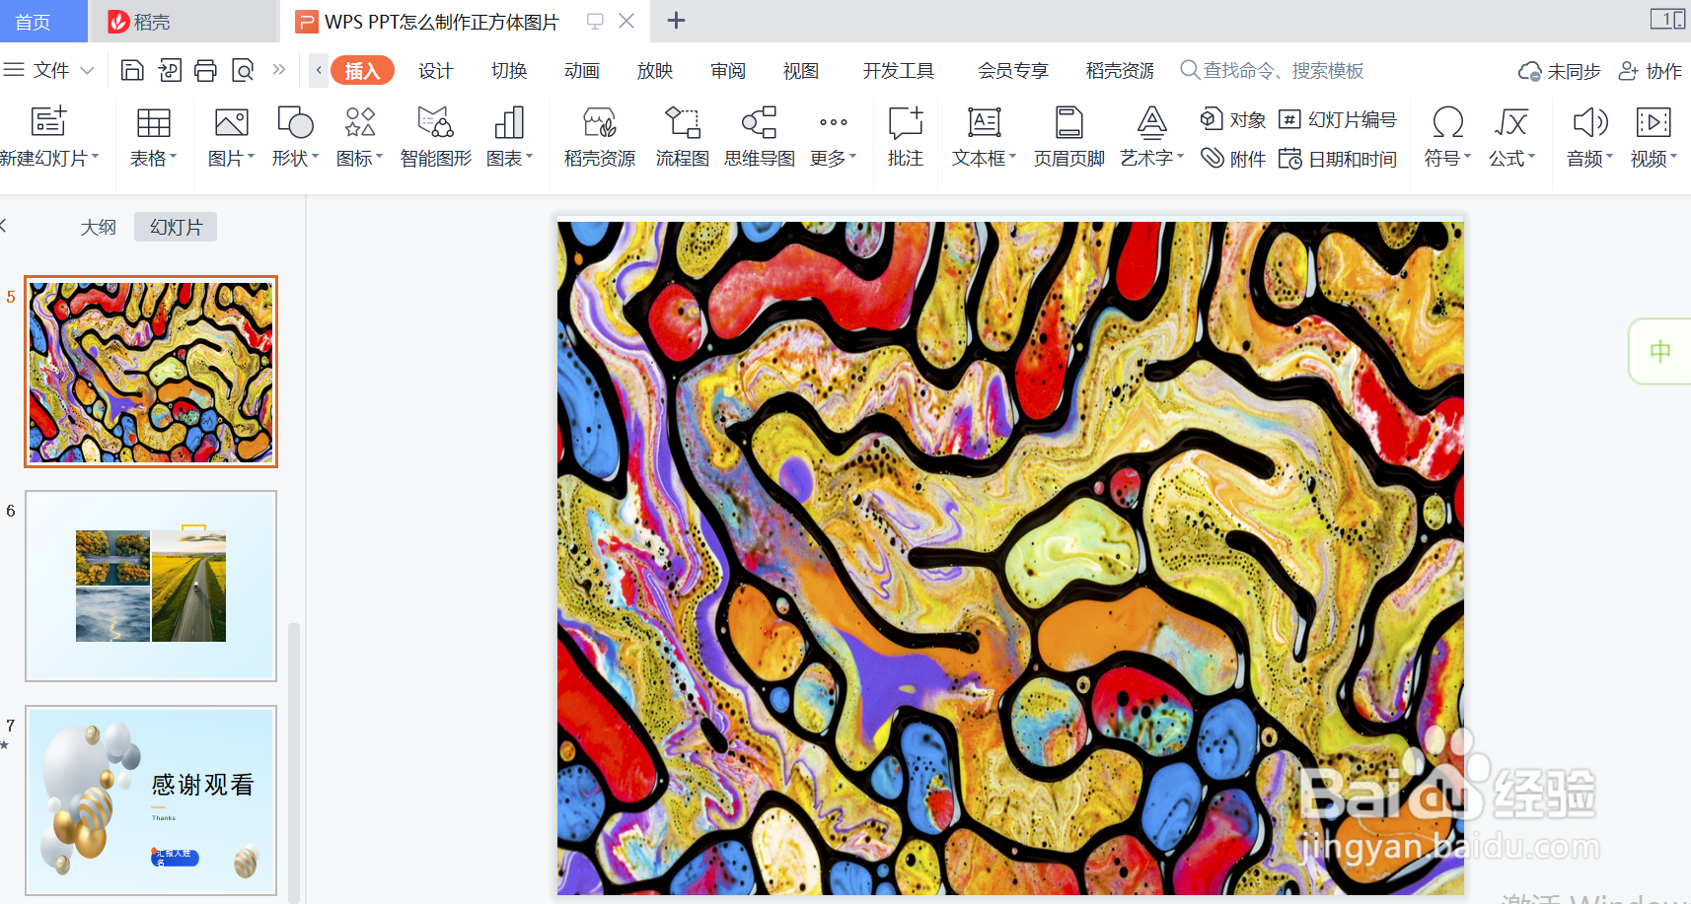The height and width of the screenshot is (904, 1691).
Task: Insert 日期和时间 date and time
Action: (x=1338, y=159)
